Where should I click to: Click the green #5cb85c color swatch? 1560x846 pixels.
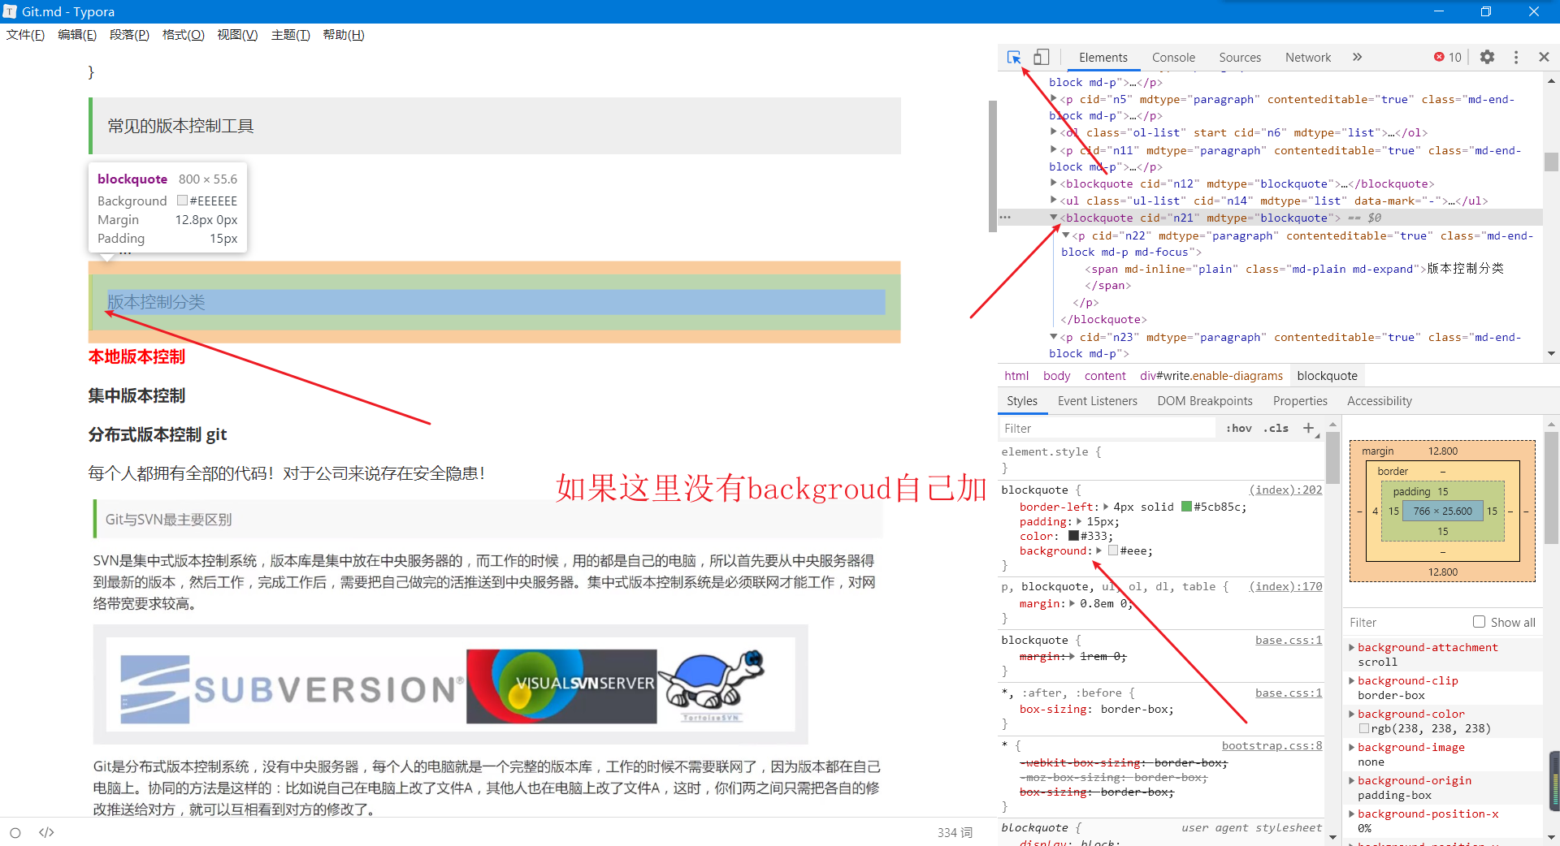click(x=1187, y=507)
